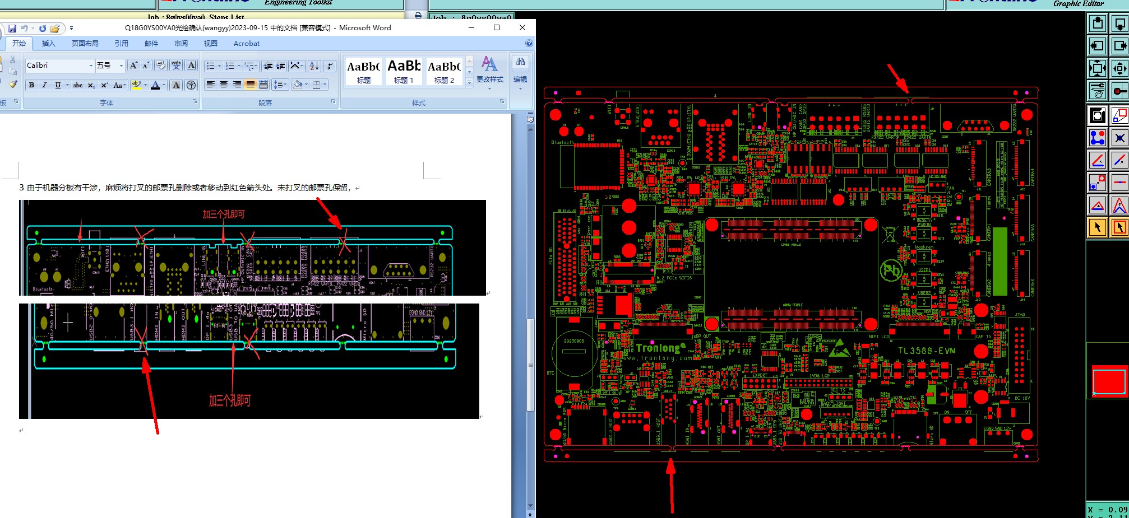Click the Clear Formatting eraser icon
This screenshot has height=518, width=1129.
tap(161, 66)
